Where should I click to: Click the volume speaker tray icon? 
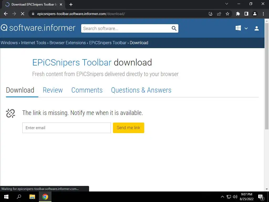tap(235, 197)
